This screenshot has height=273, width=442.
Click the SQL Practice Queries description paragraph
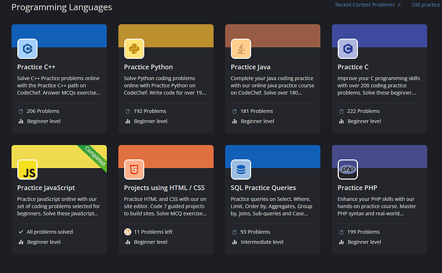tap(272, 207)
